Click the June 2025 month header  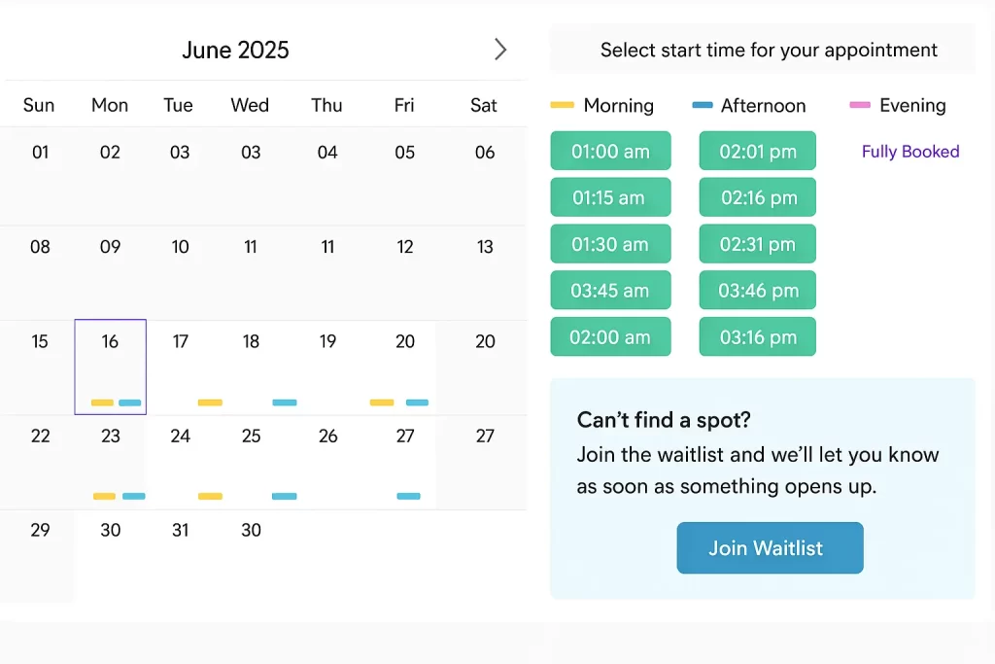coord(236,51)
